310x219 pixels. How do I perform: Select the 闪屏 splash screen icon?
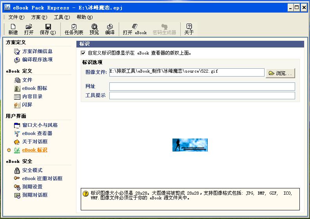(x=17, y=105)
